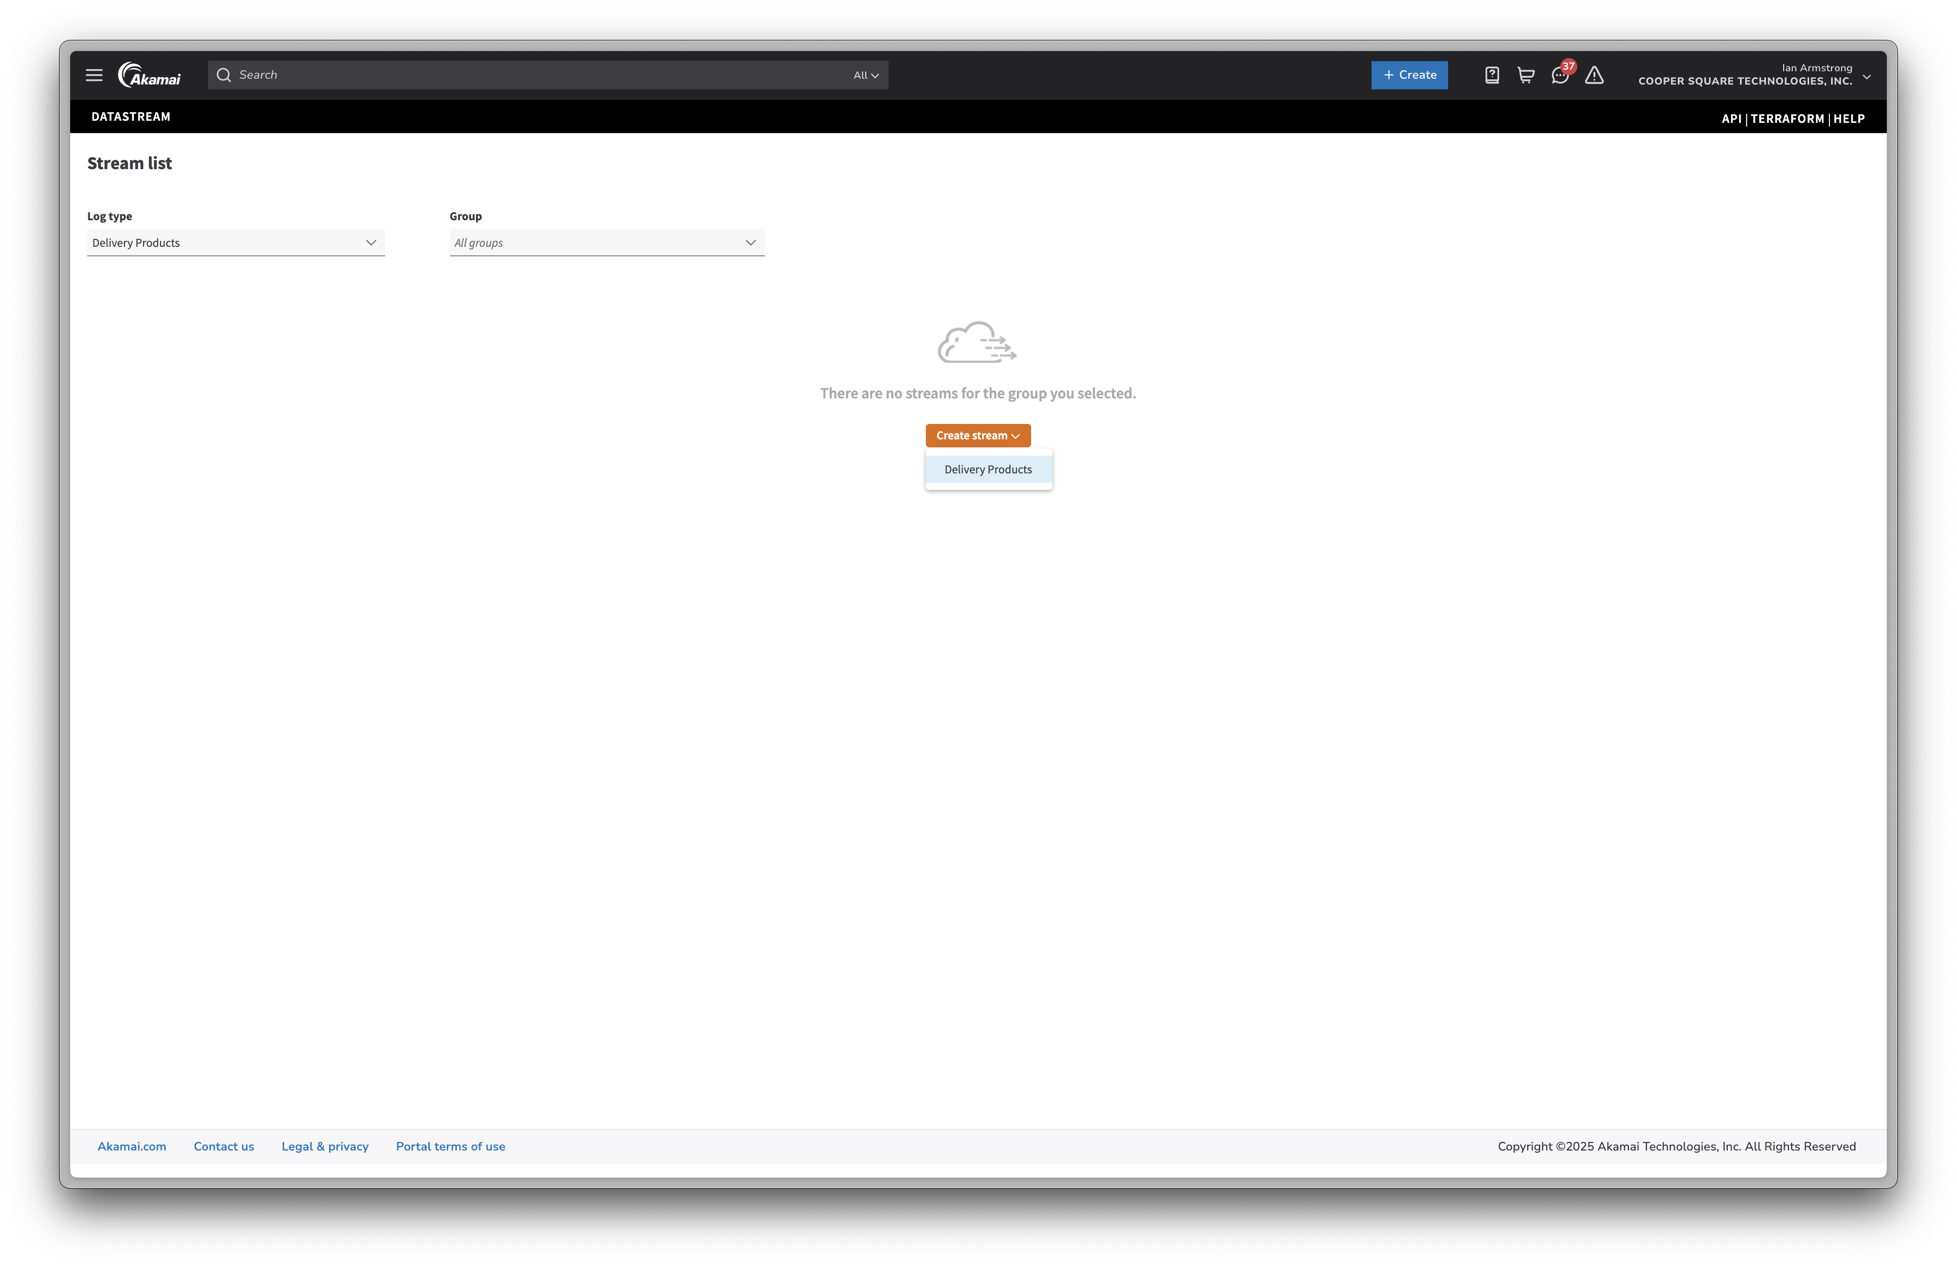Click the DATASTREAM header label
This screenshot has height=1267, width=1957.
click(130, 116)
